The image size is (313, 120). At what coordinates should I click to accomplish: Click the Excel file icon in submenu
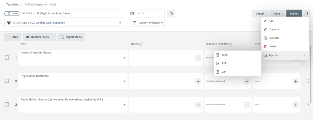point(218,55)
